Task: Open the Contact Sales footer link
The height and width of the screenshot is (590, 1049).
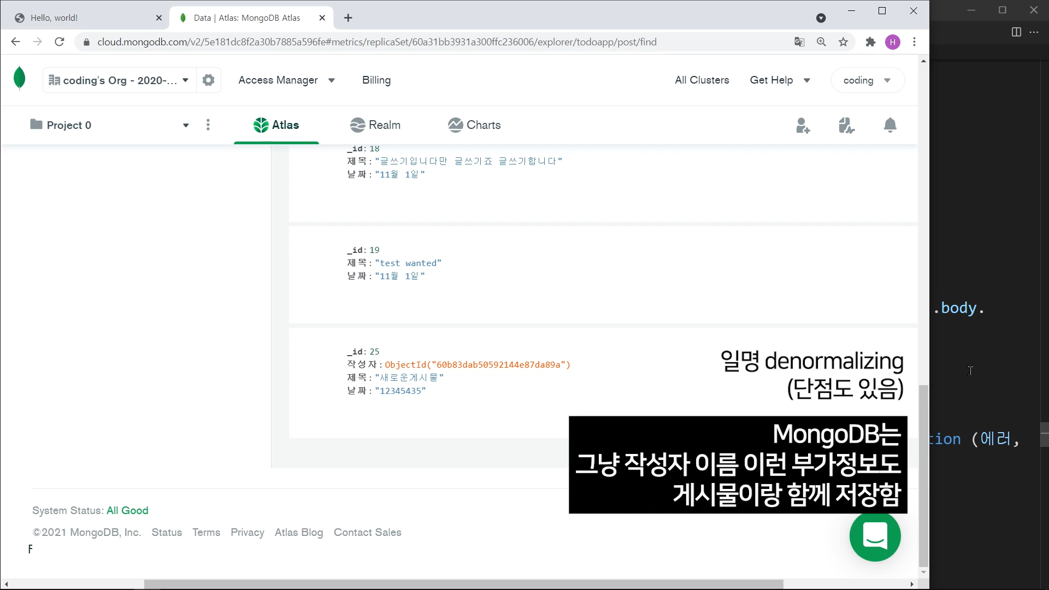Action: tap(367, 532)
